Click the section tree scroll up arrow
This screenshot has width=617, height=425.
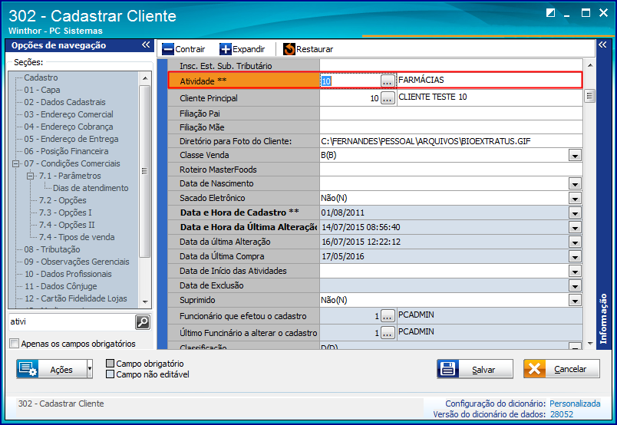click(145, 78)
